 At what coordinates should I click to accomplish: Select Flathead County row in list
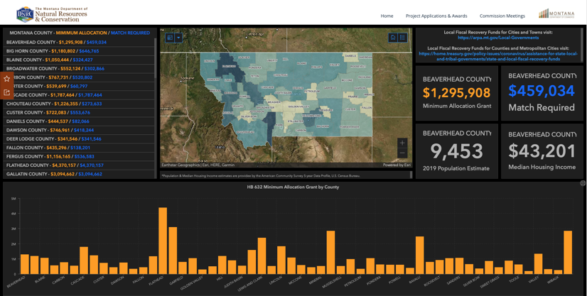pos(79,165)
